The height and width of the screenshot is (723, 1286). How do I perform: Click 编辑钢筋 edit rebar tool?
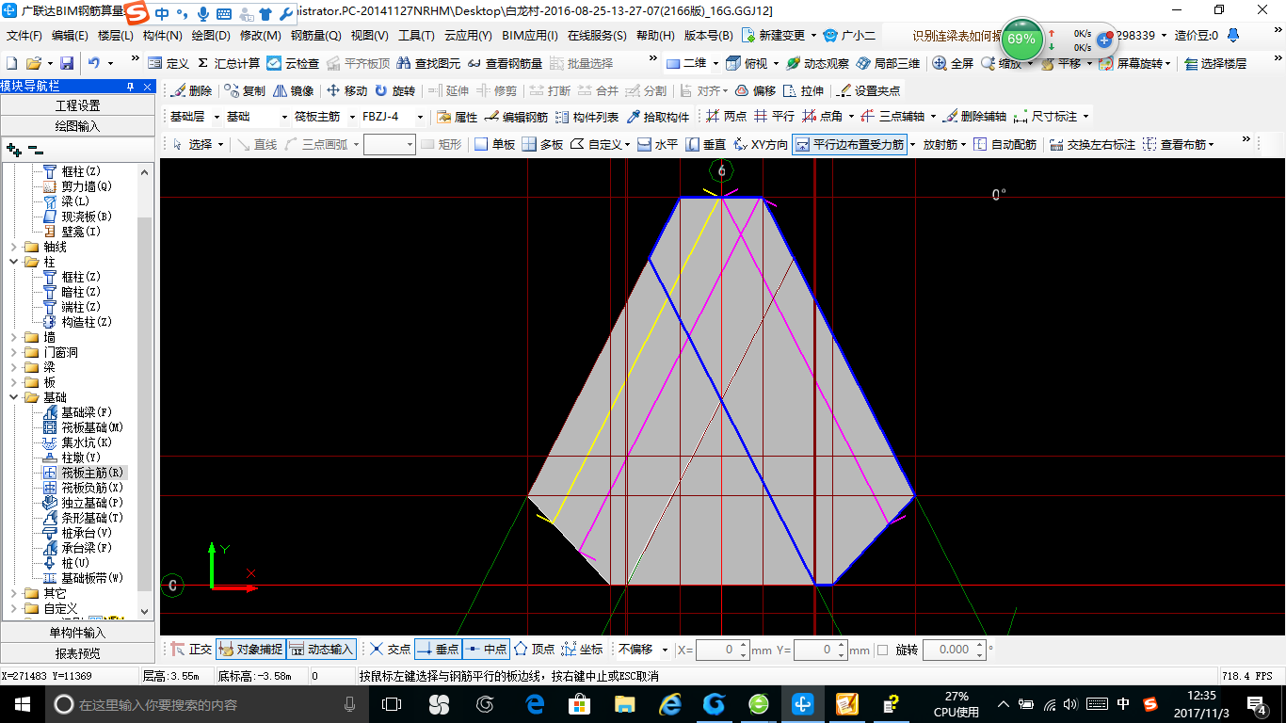pyautogui.click(x=516, y=117)
